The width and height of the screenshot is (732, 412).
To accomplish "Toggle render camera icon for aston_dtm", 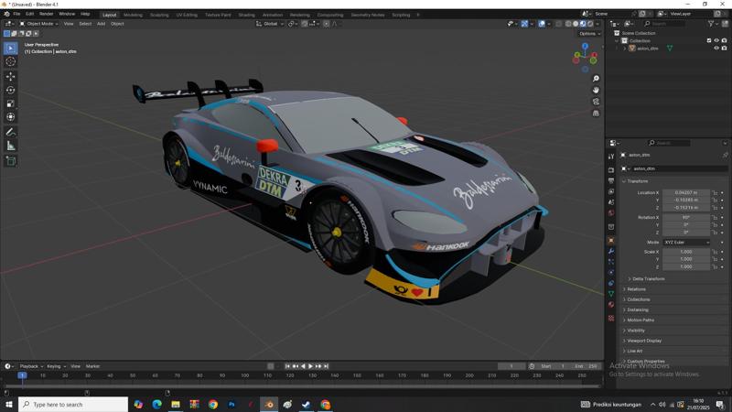I will 724,49.
